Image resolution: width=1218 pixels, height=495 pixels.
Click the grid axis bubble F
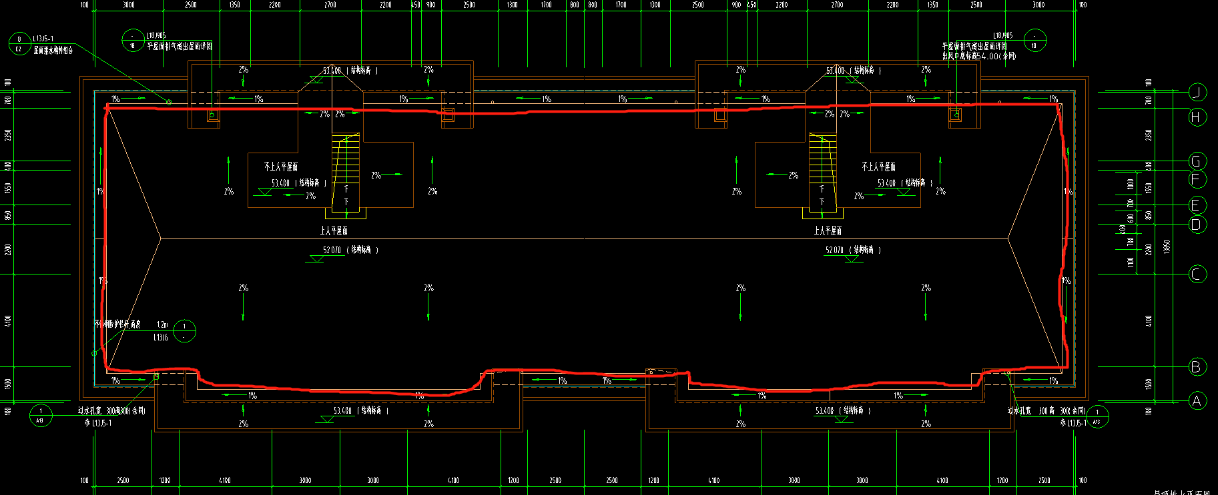pos(1198,179)
